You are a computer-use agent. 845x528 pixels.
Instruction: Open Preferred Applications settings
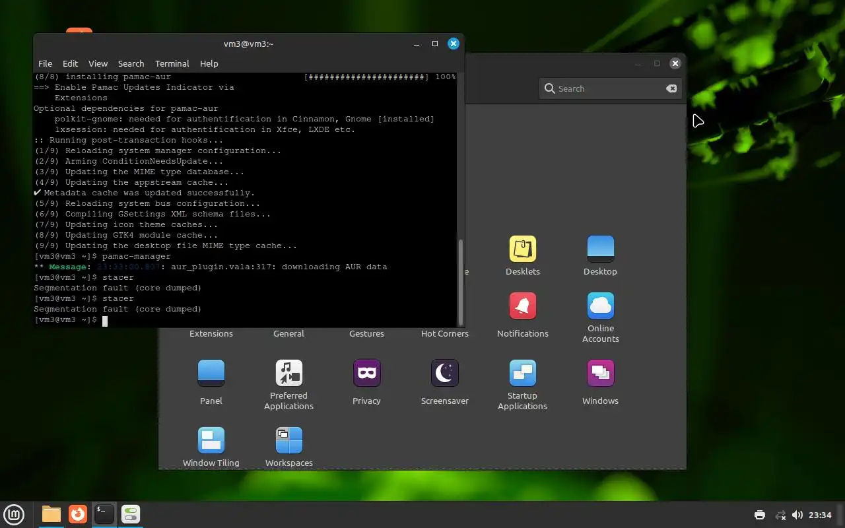288,385
